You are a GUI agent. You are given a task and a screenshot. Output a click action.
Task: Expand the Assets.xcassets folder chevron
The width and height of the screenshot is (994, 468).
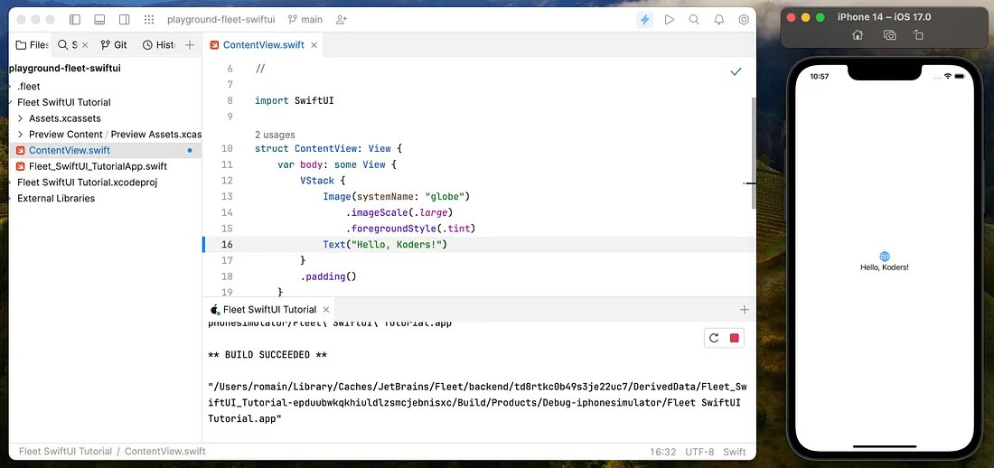(20, 118)
